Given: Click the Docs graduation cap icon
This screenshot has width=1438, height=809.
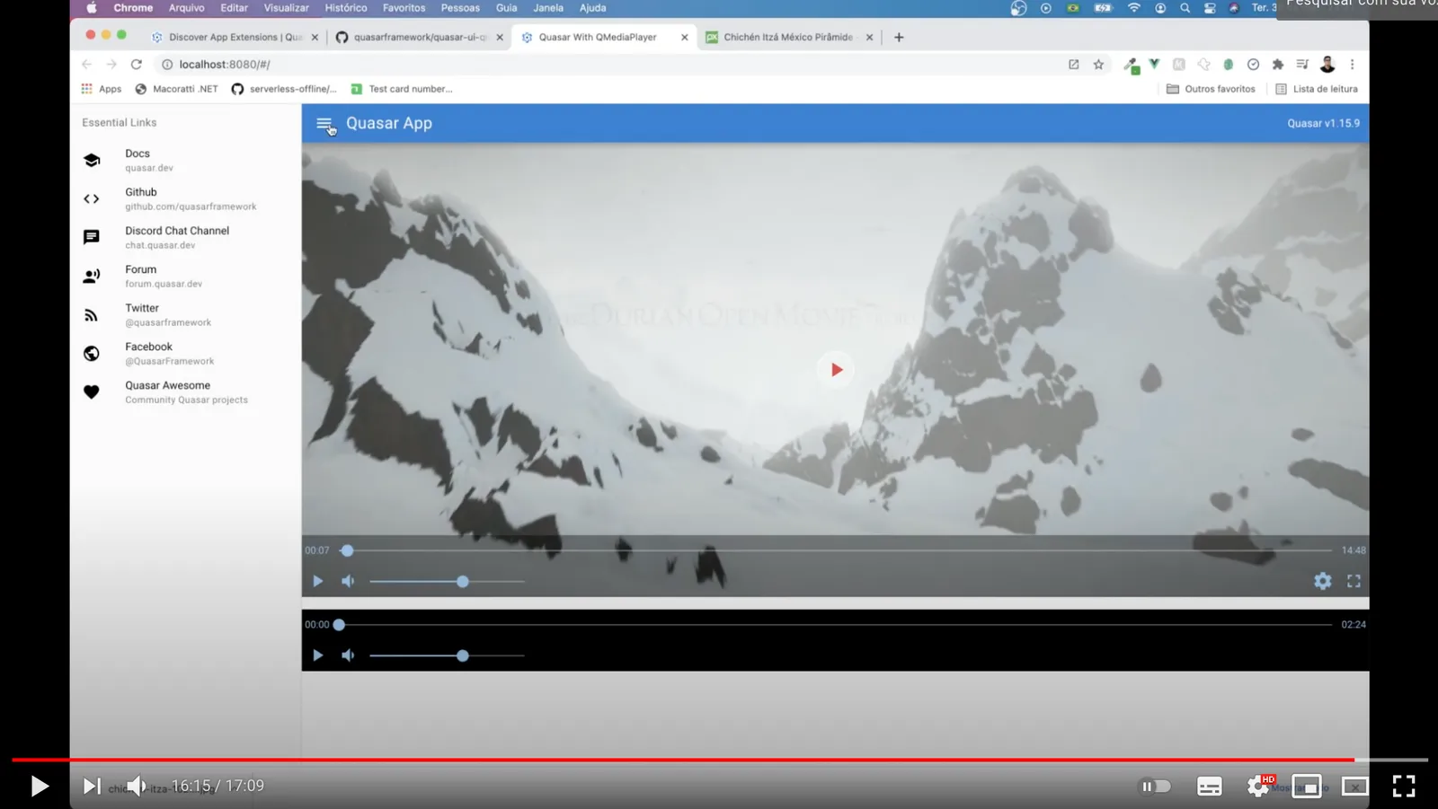Looking at the screenshot, I should tap(92, 160).
